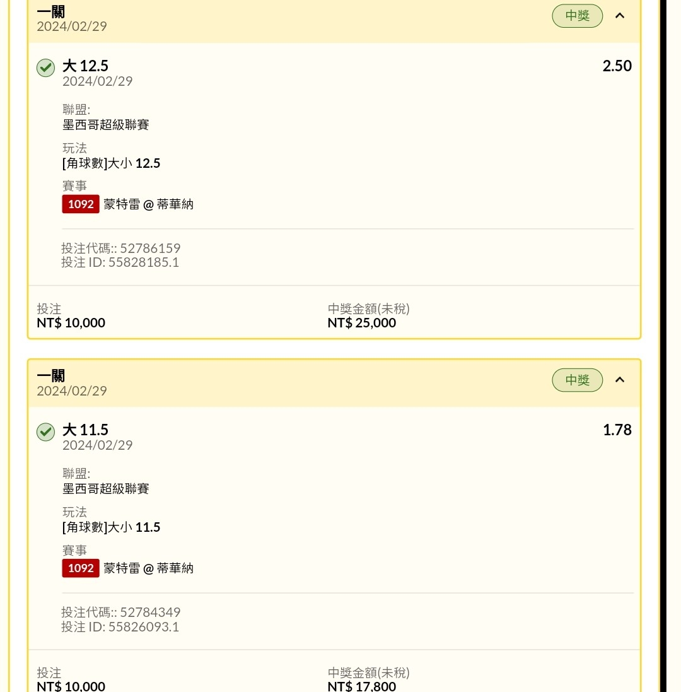Click the 中獎 badge on second bet

[x=577, y=380]
